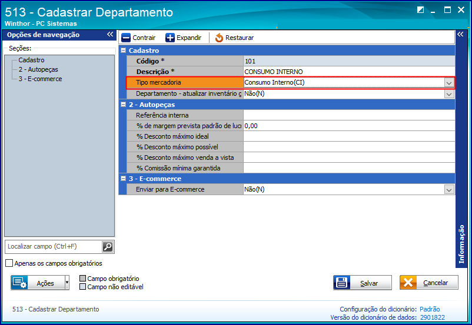The image size is (472, 325).
Task: Collapse the Cadastro section header
Action: tap(123, 51)
